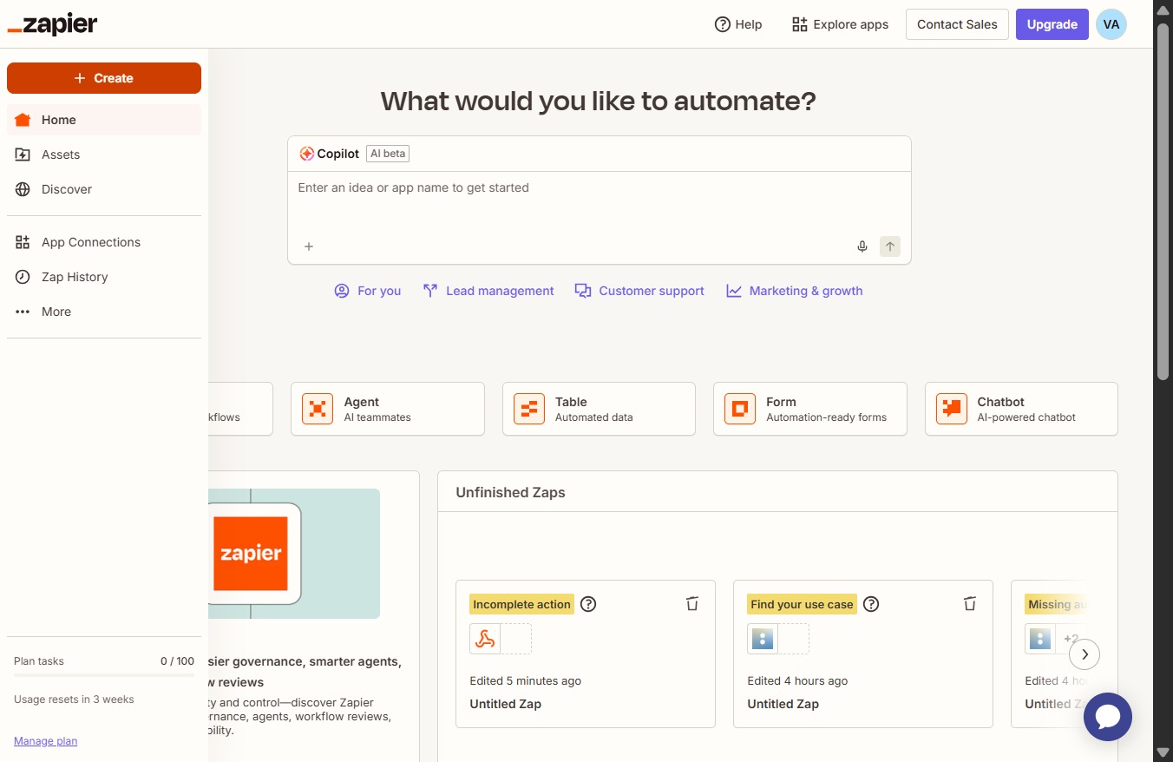Click the Upgrade button
This screenshot has width=1173, height=762.
tap(1052, 24)
